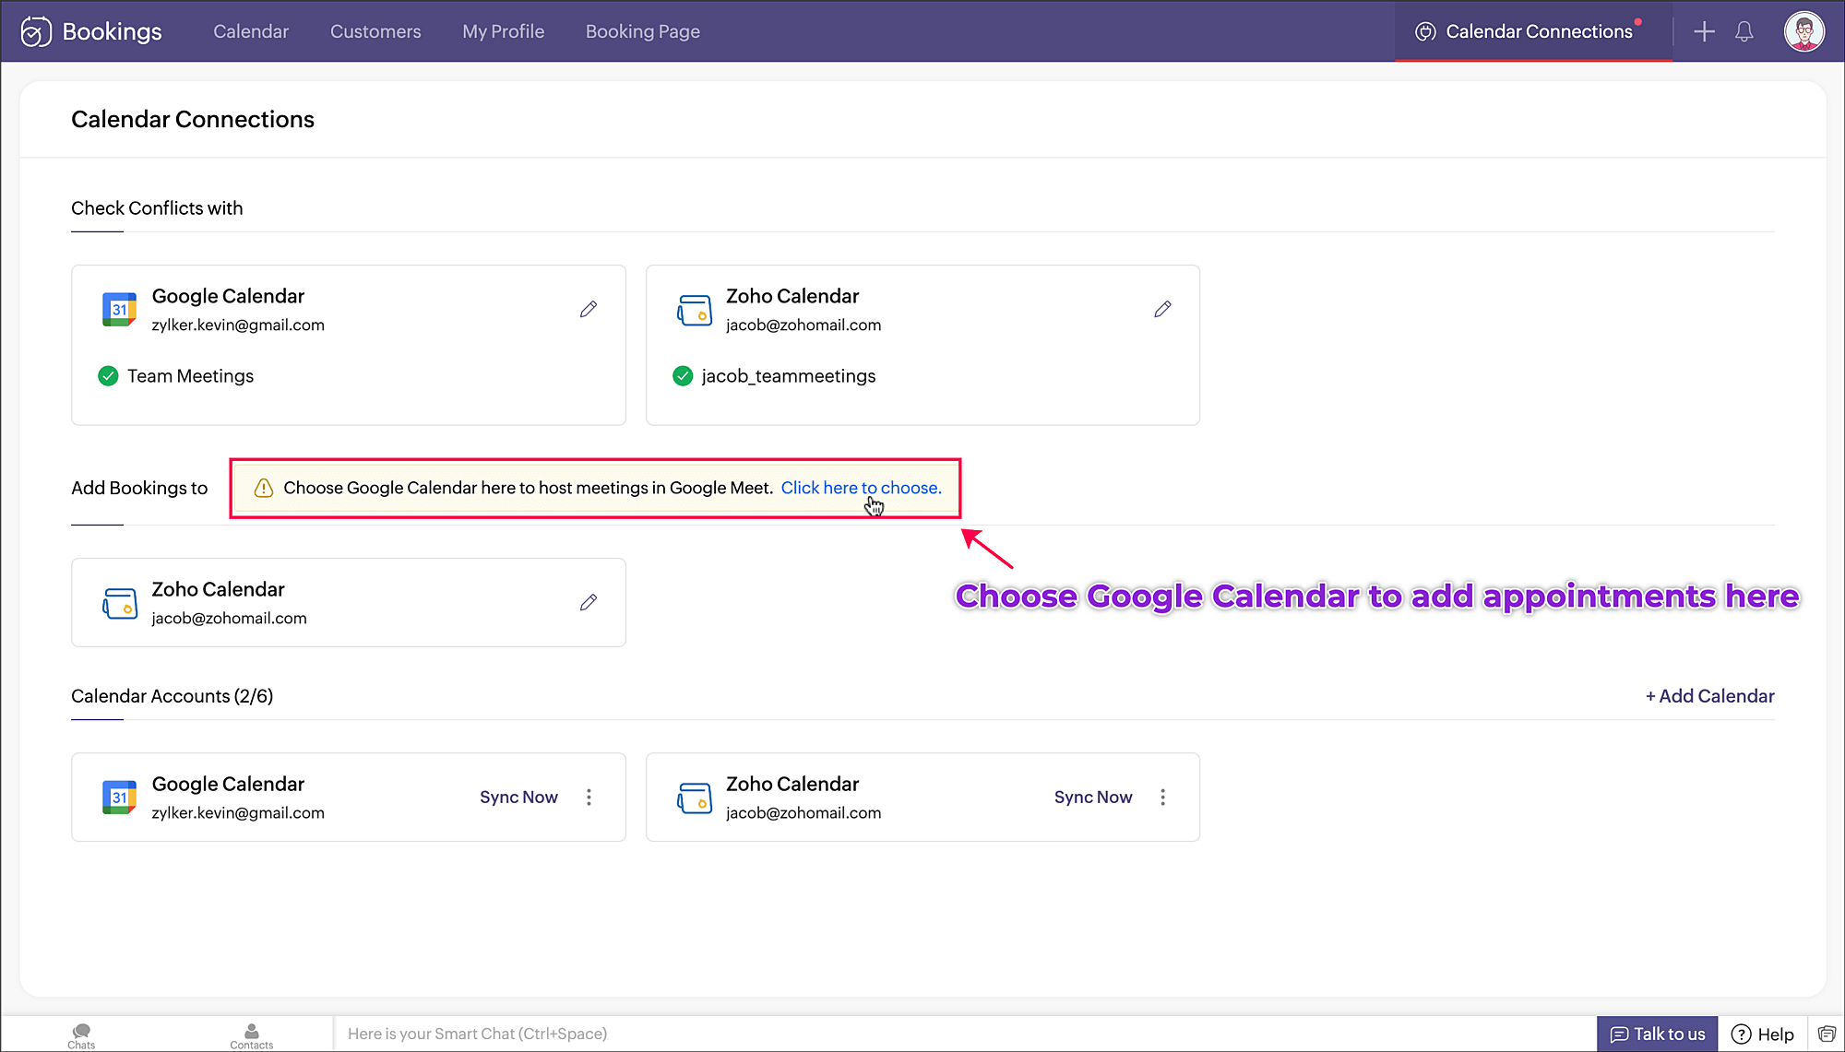
Task: Click the Zoho Calendar icon in Calendar Accounts
Action: point(695,798)
